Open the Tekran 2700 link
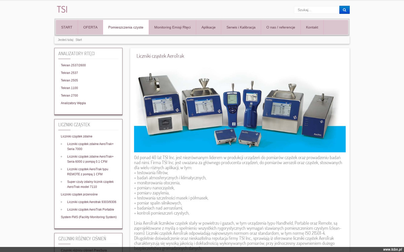Screen dimensions: 404x252 pyautogui.click(x=69, y=96)
